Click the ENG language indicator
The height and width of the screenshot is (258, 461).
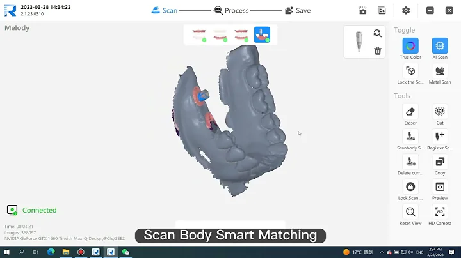(420, 252)
